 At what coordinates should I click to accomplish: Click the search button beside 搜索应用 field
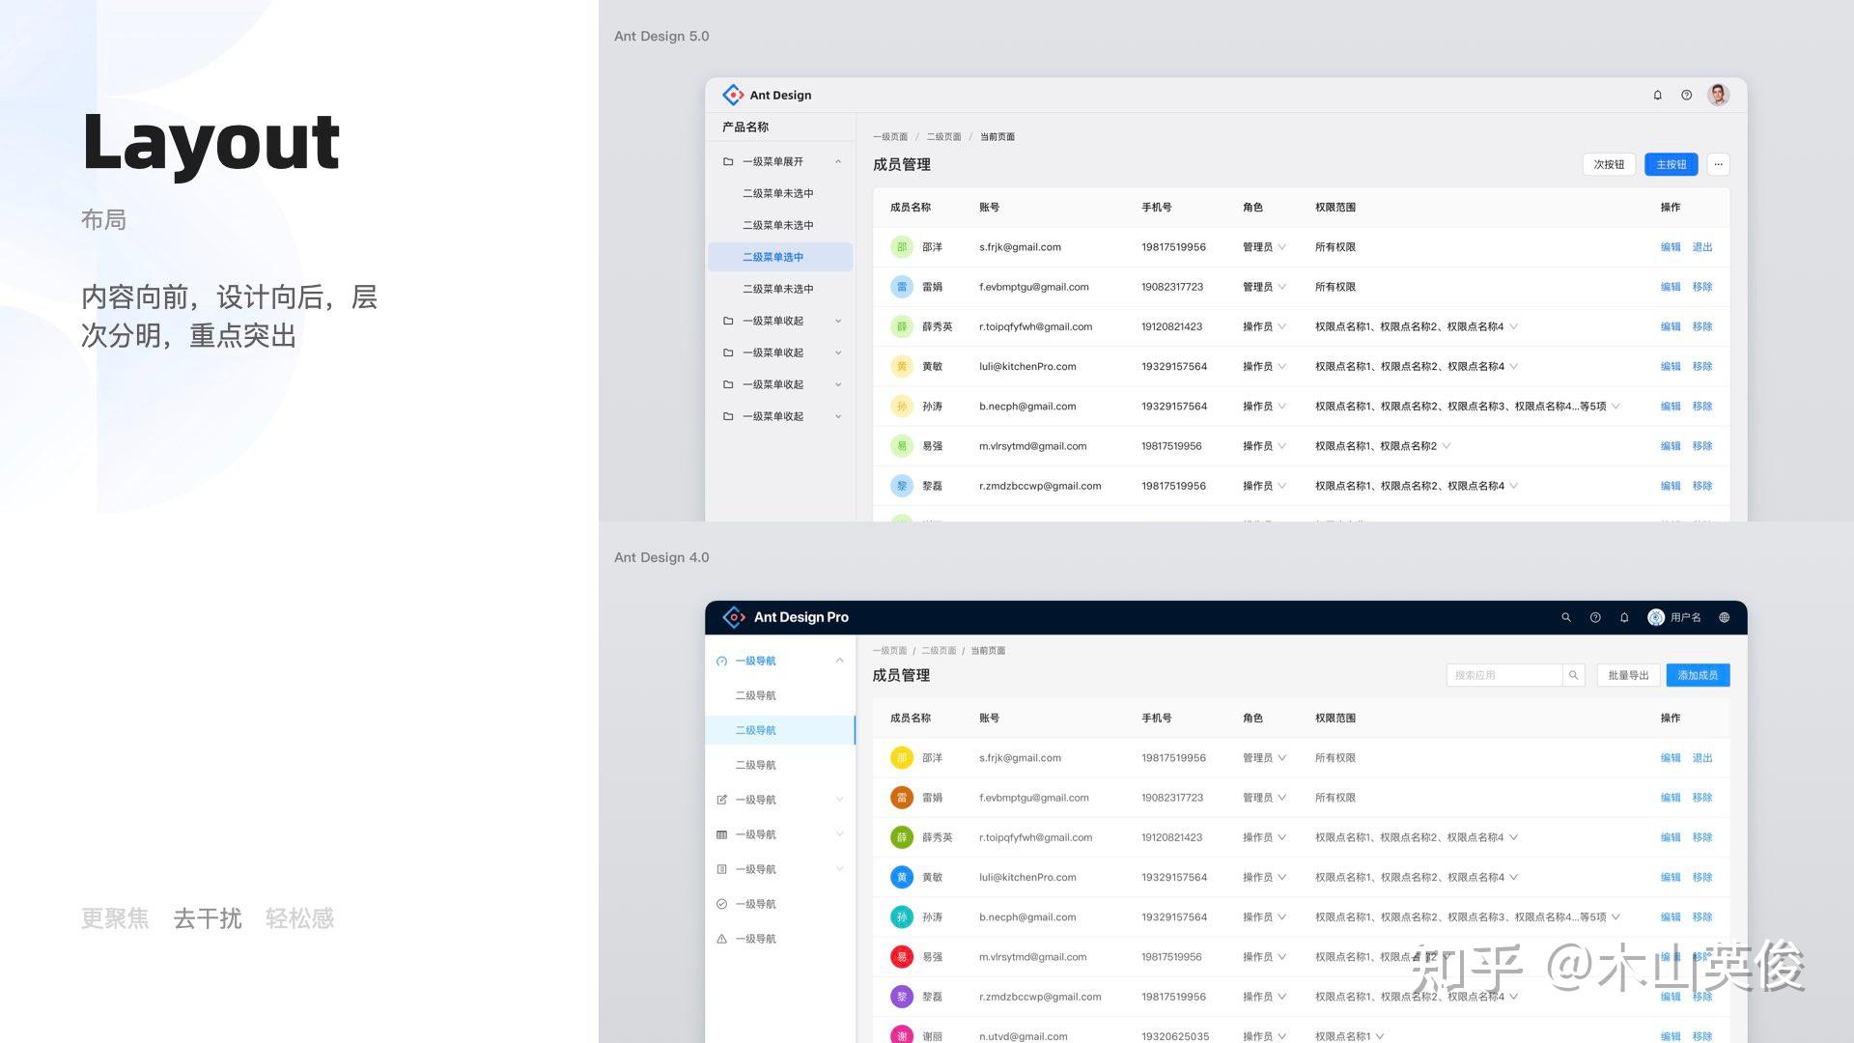1573,675
